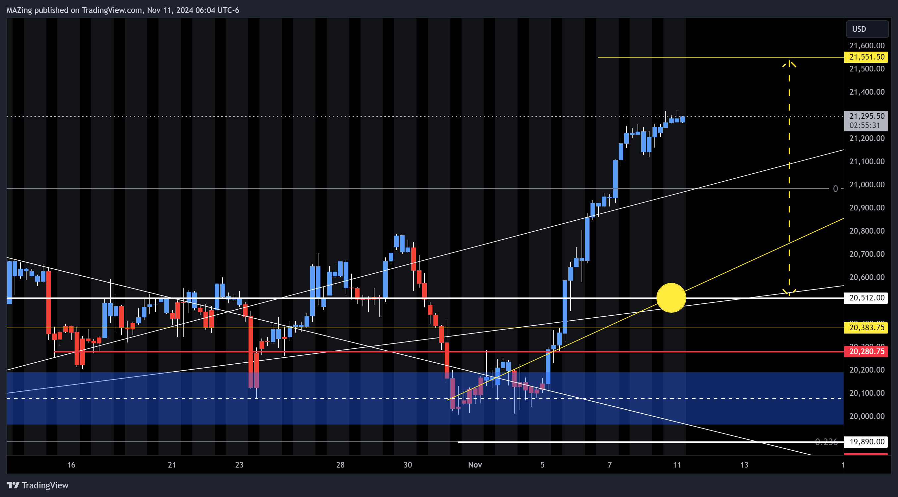The width and height of the screenshot is (898, 497).
Task: Click the current price label 21,295.50
Action: coord(867,116)
